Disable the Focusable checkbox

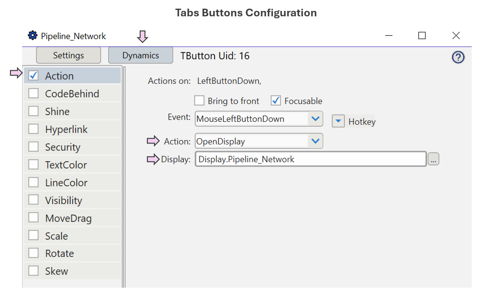[x=275, y=100]
